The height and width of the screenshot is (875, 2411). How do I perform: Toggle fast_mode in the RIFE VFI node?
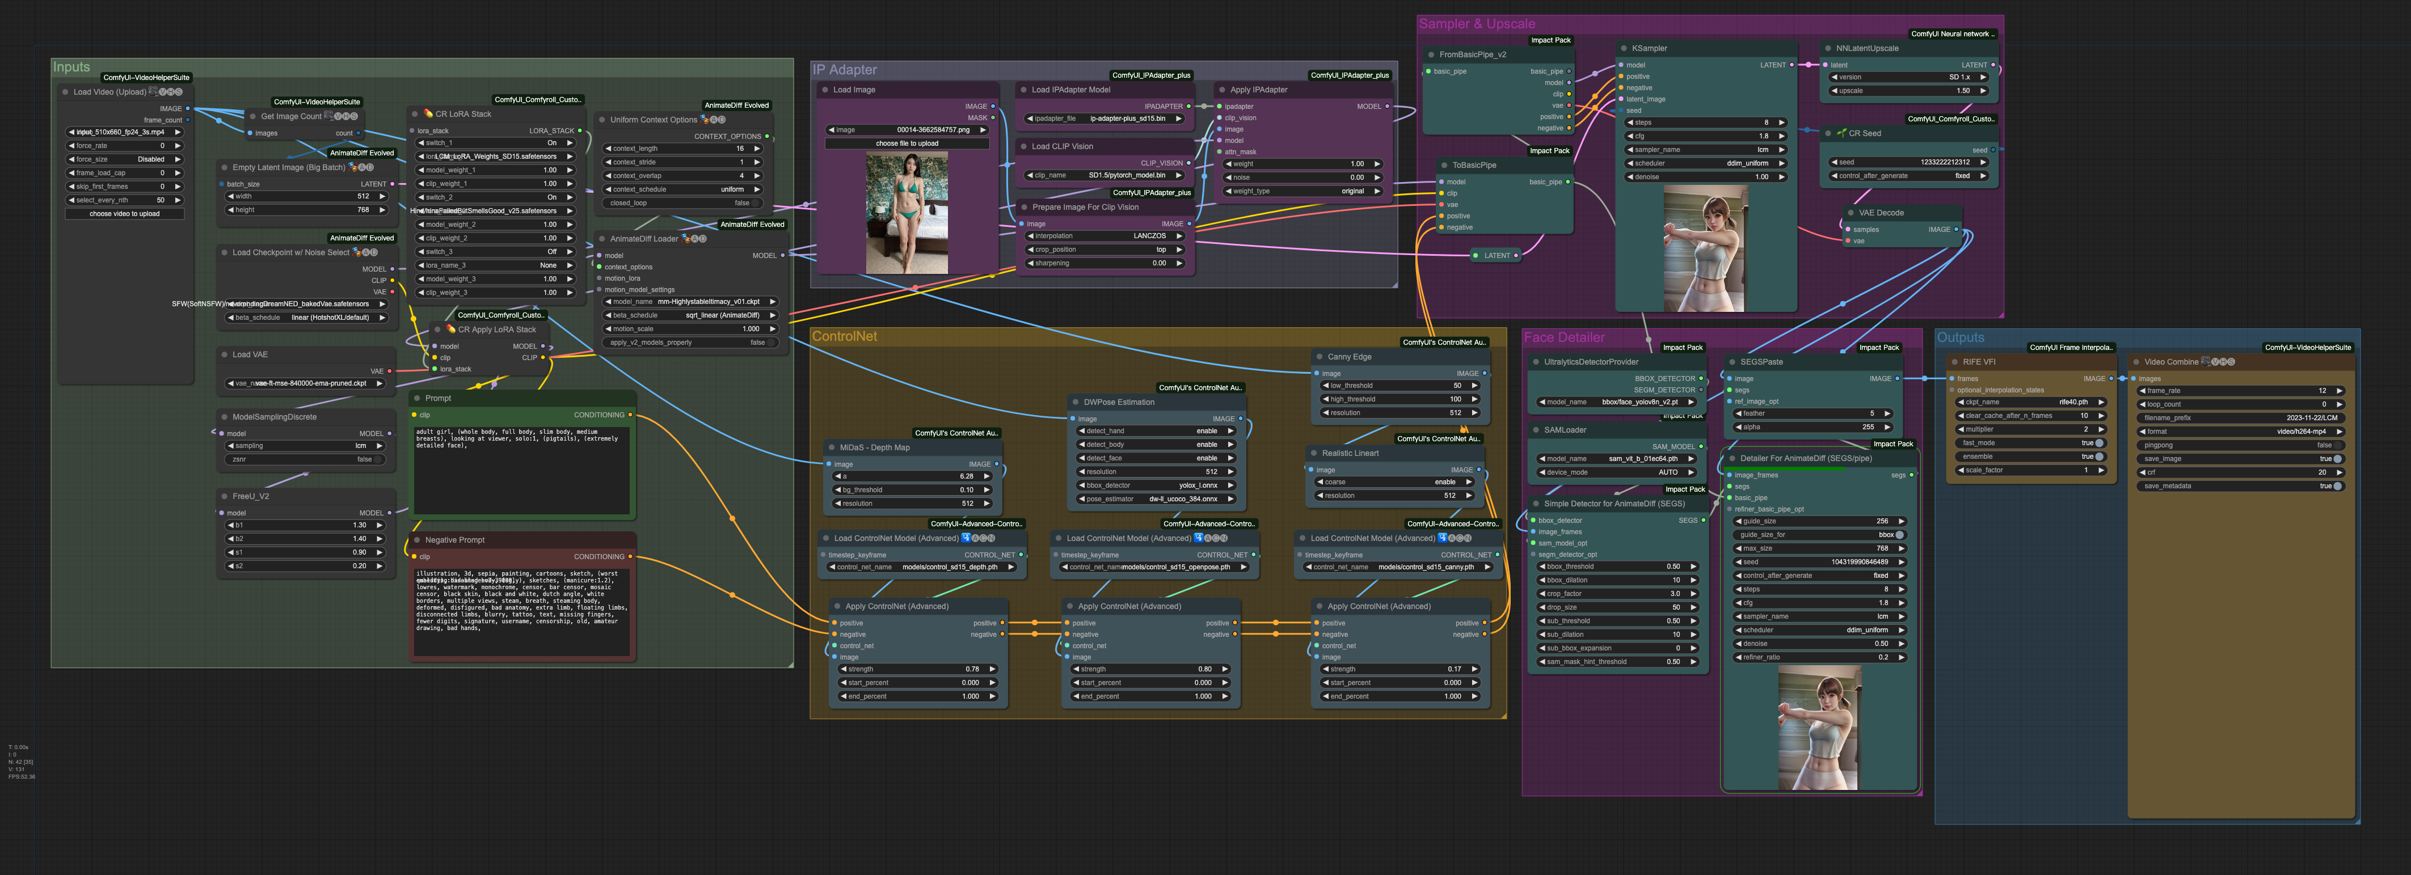[x=2031, y=443]
